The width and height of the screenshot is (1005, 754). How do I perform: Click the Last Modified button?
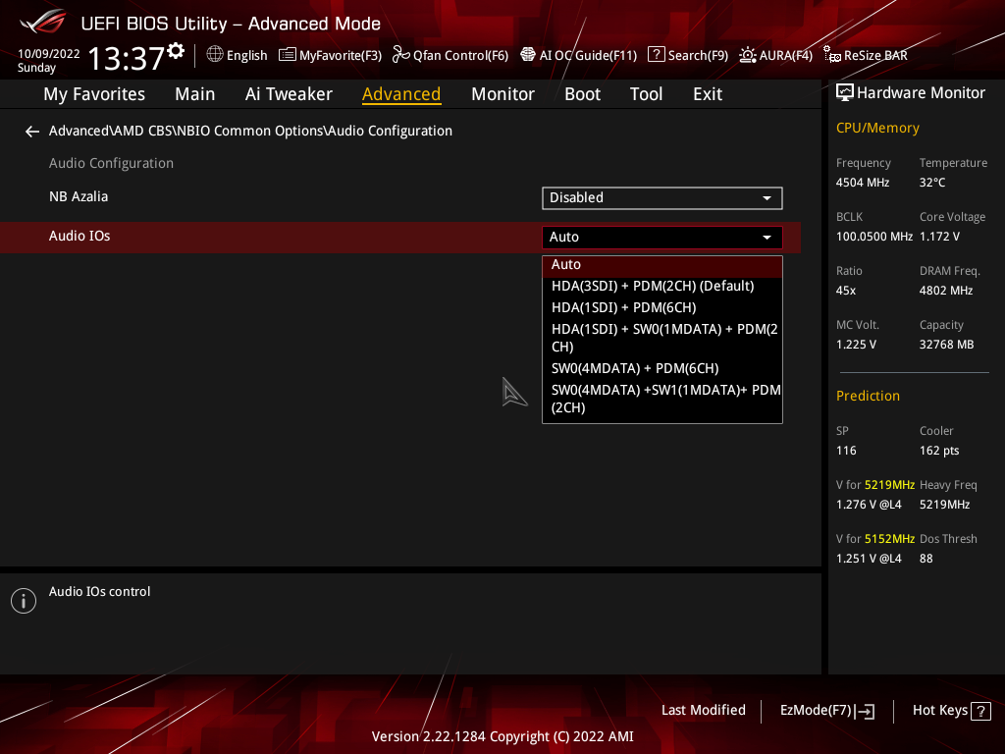pos(703,710)
